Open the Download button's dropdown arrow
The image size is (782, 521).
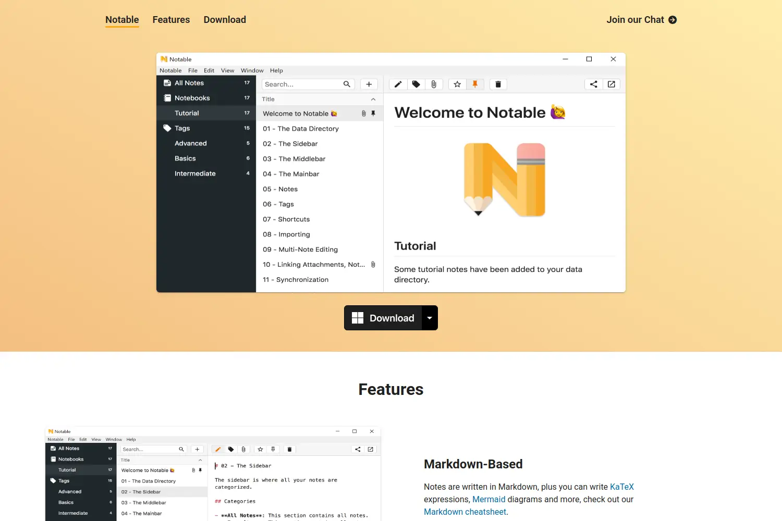[x=430, y=318]
